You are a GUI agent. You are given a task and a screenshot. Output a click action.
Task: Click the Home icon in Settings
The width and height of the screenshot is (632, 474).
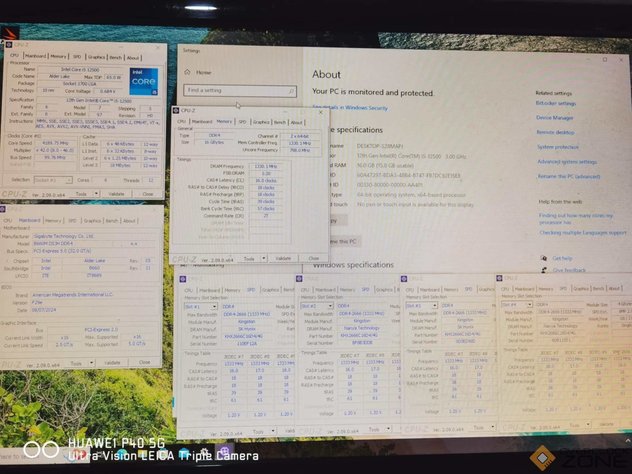(187, 72)
